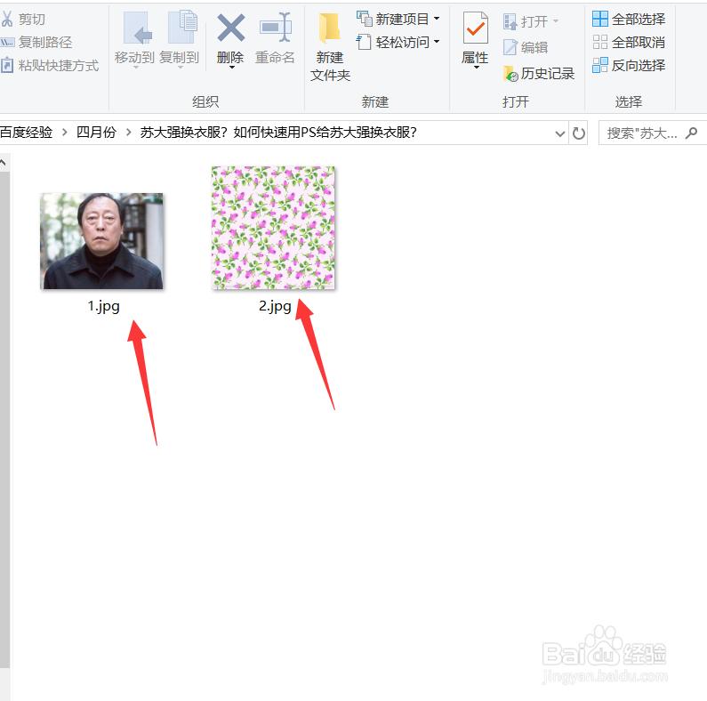Click the Cut (剪切) scissors icon
Viewport: 707px width, 701px height.
coord(7,20)
